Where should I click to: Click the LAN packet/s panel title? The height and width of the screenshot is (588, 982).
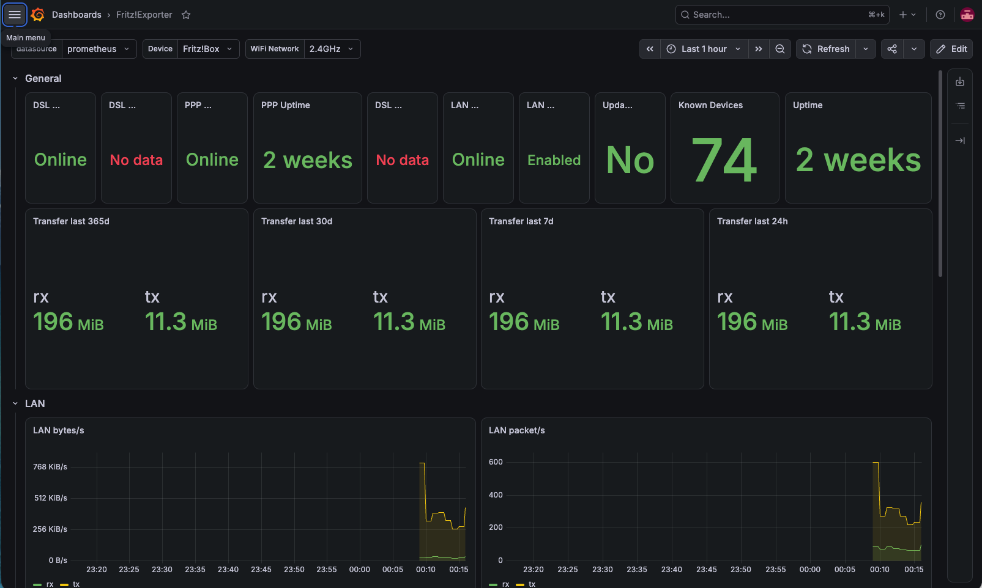click(x=517, y=430)
